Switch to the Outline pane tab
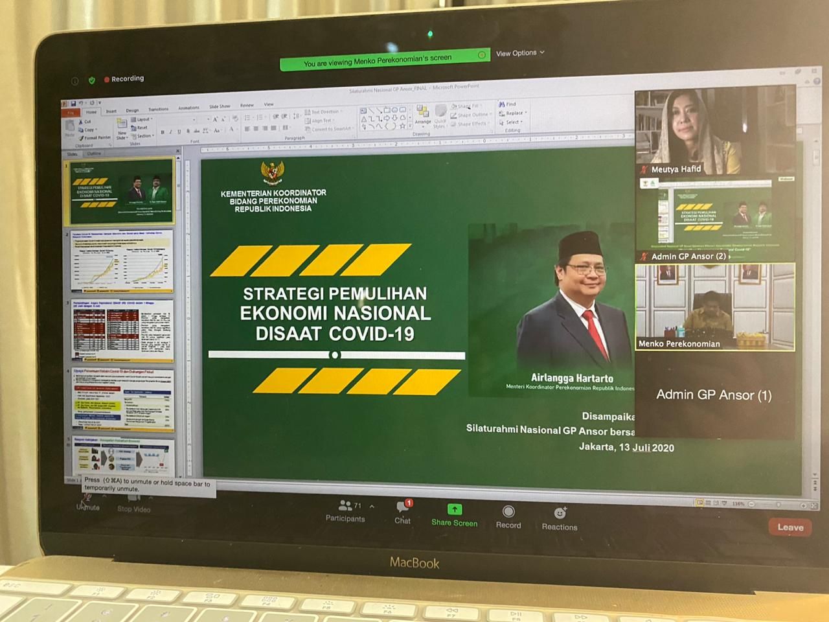 tap(95, 154)
